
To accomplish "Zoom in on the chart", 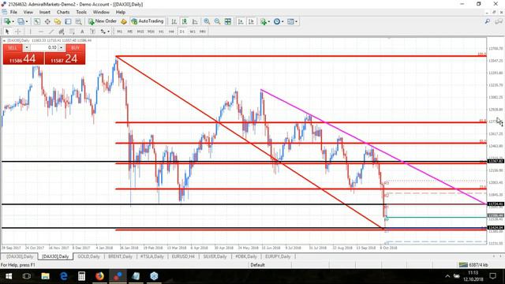I will click(x=207, y=21).
